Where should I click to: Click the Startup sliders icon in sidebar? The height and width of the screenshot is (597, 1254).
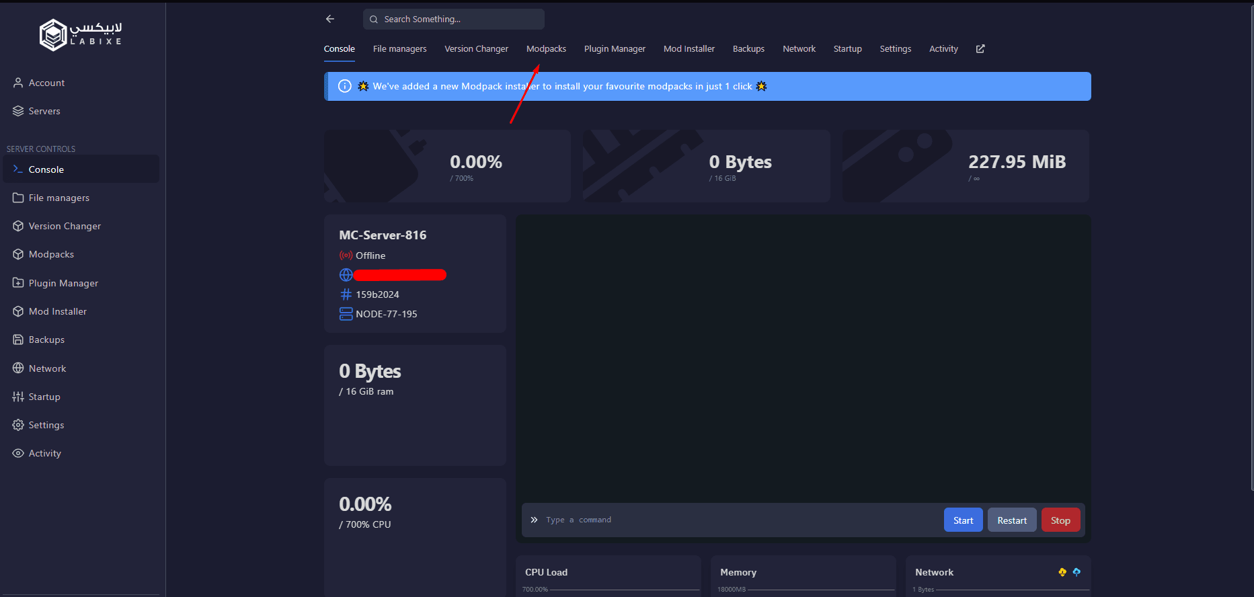point(18,397)
